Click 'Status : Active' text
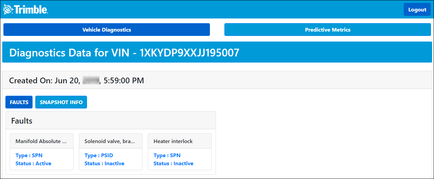Screen dimensions: 434x179 33,164
